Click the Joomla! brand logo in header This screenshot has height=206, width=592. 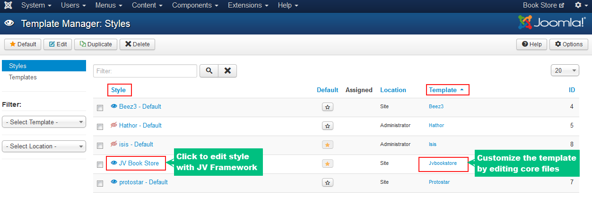pos(551,23)
